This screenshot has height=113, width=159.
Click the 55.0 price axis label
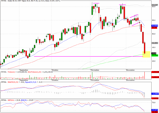click(154, 20)
